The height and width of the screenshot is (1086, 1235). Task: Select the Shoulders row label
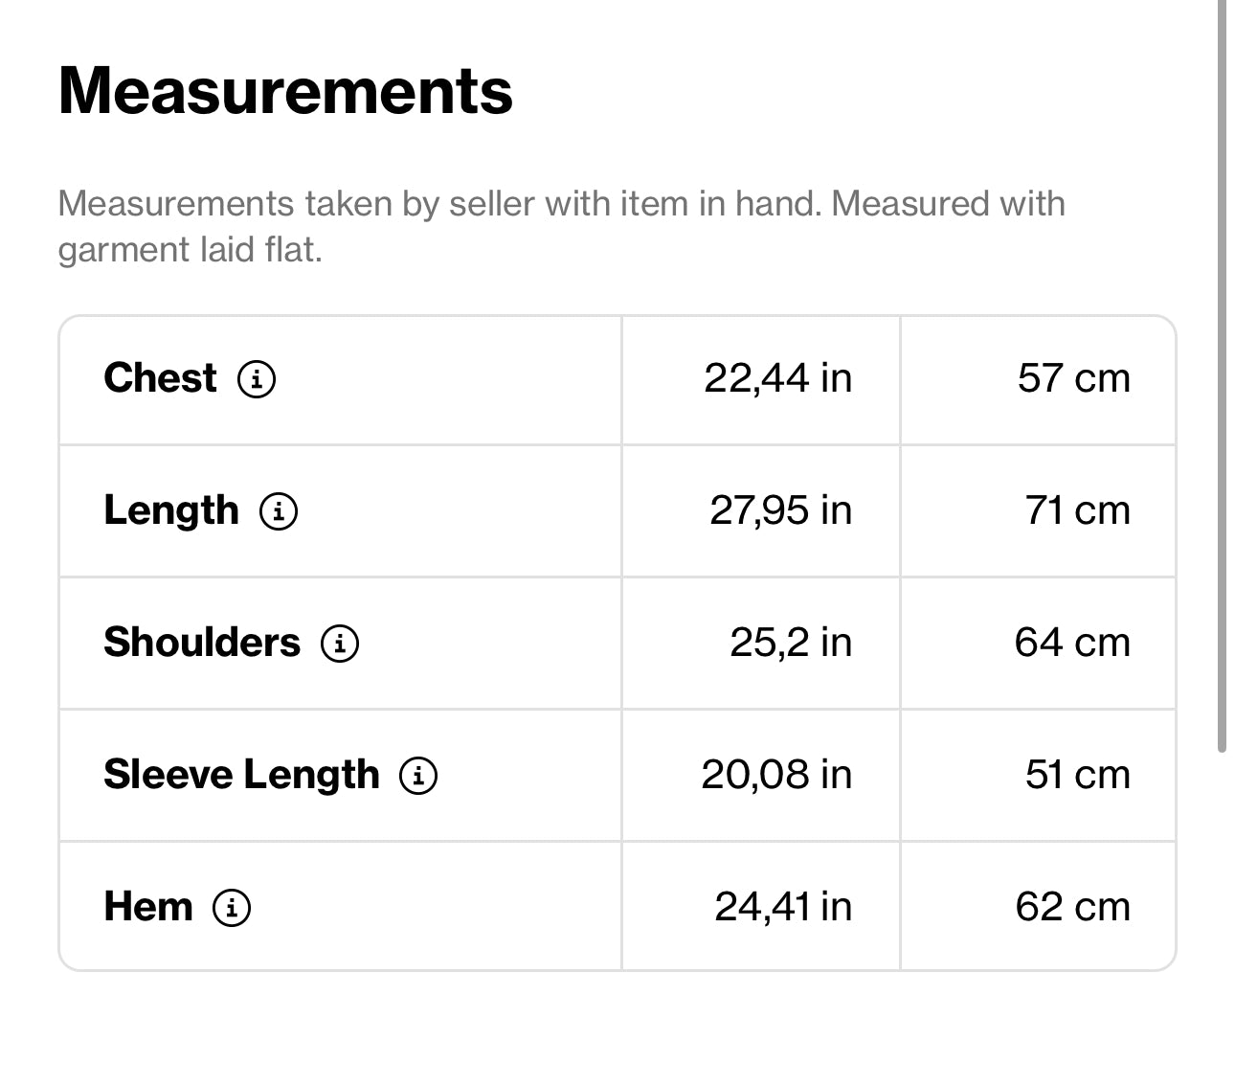[201, 643]
